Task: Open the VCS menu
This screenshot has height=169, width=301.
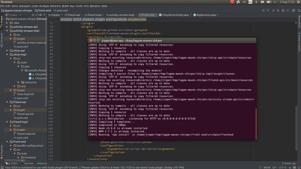Action: tap(86, 6)
